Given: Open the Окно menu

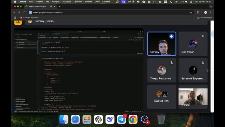Looking at the screenshot, I should click(x=97, y=2).
